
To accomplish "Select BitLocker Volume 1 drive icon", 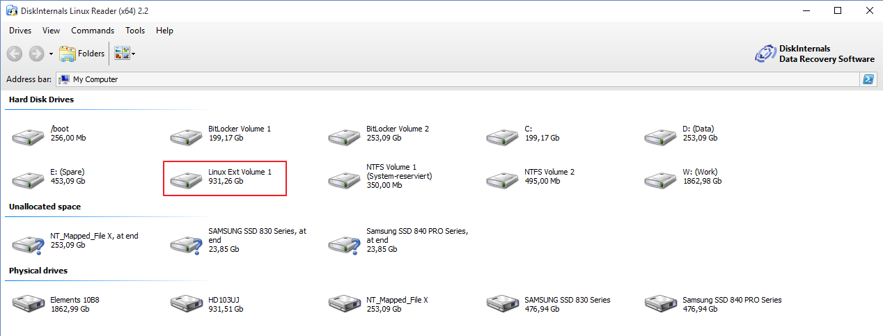I will tap(187, 136).
